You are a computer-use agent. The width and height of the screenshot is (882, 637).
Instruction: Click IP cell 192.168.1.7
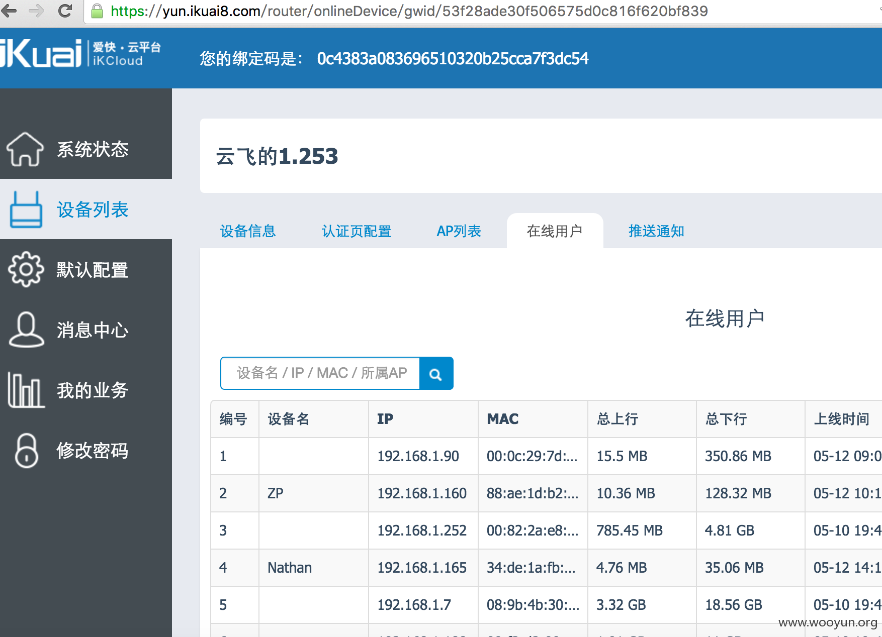click(414, 605)
